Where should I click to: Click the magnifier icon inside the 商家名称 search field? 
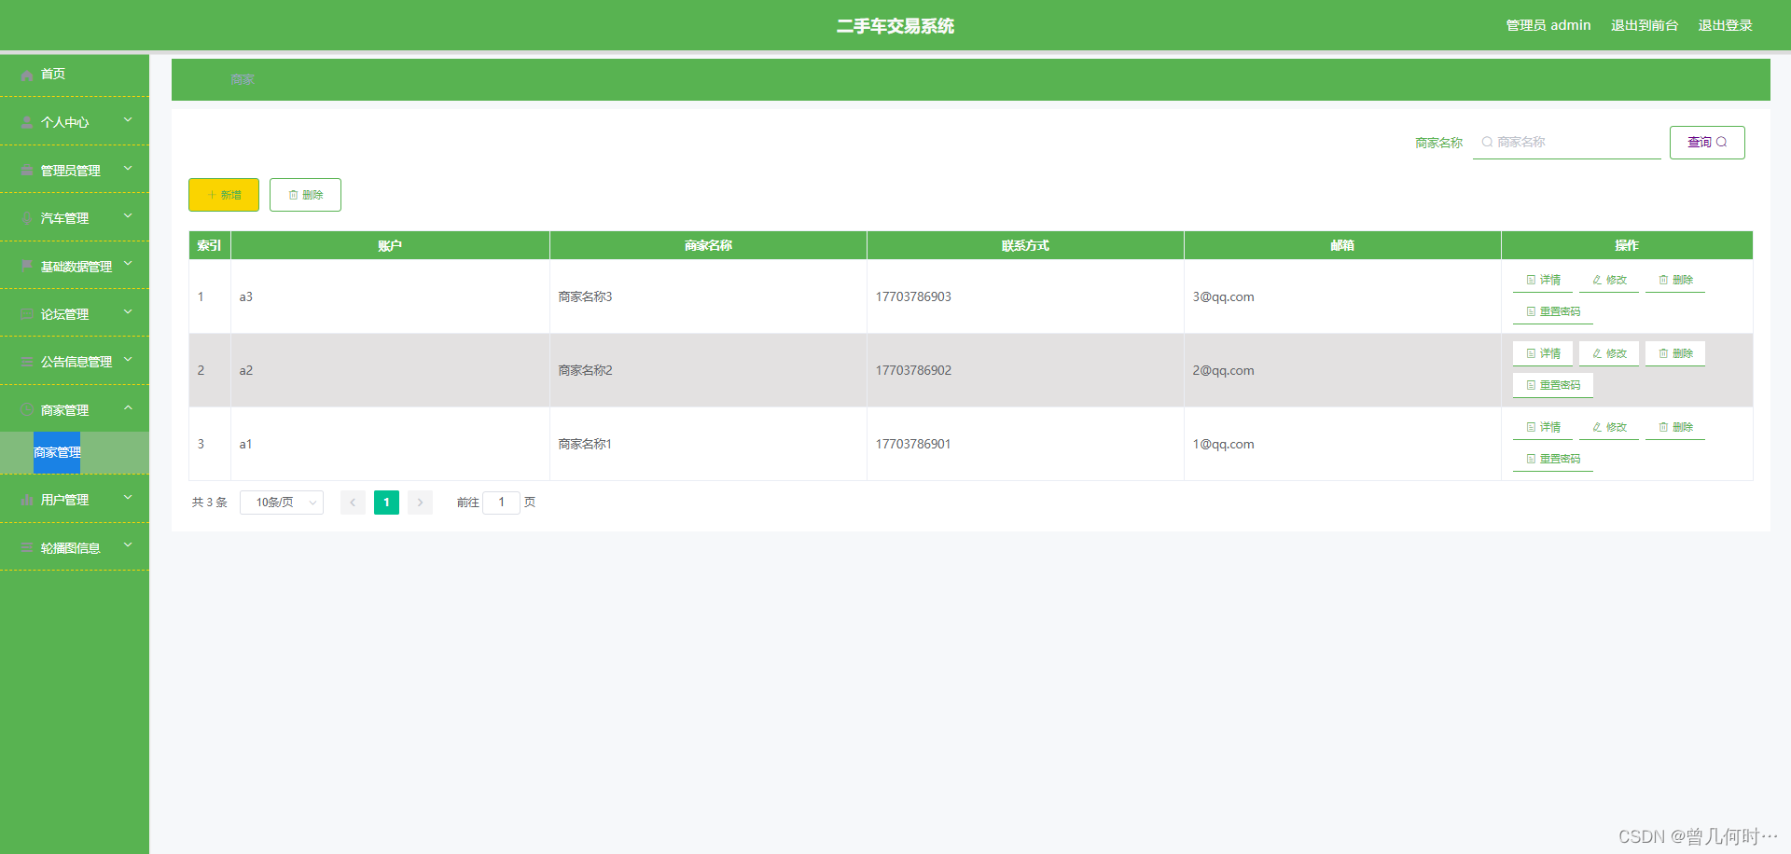[x=1487, y=142]
